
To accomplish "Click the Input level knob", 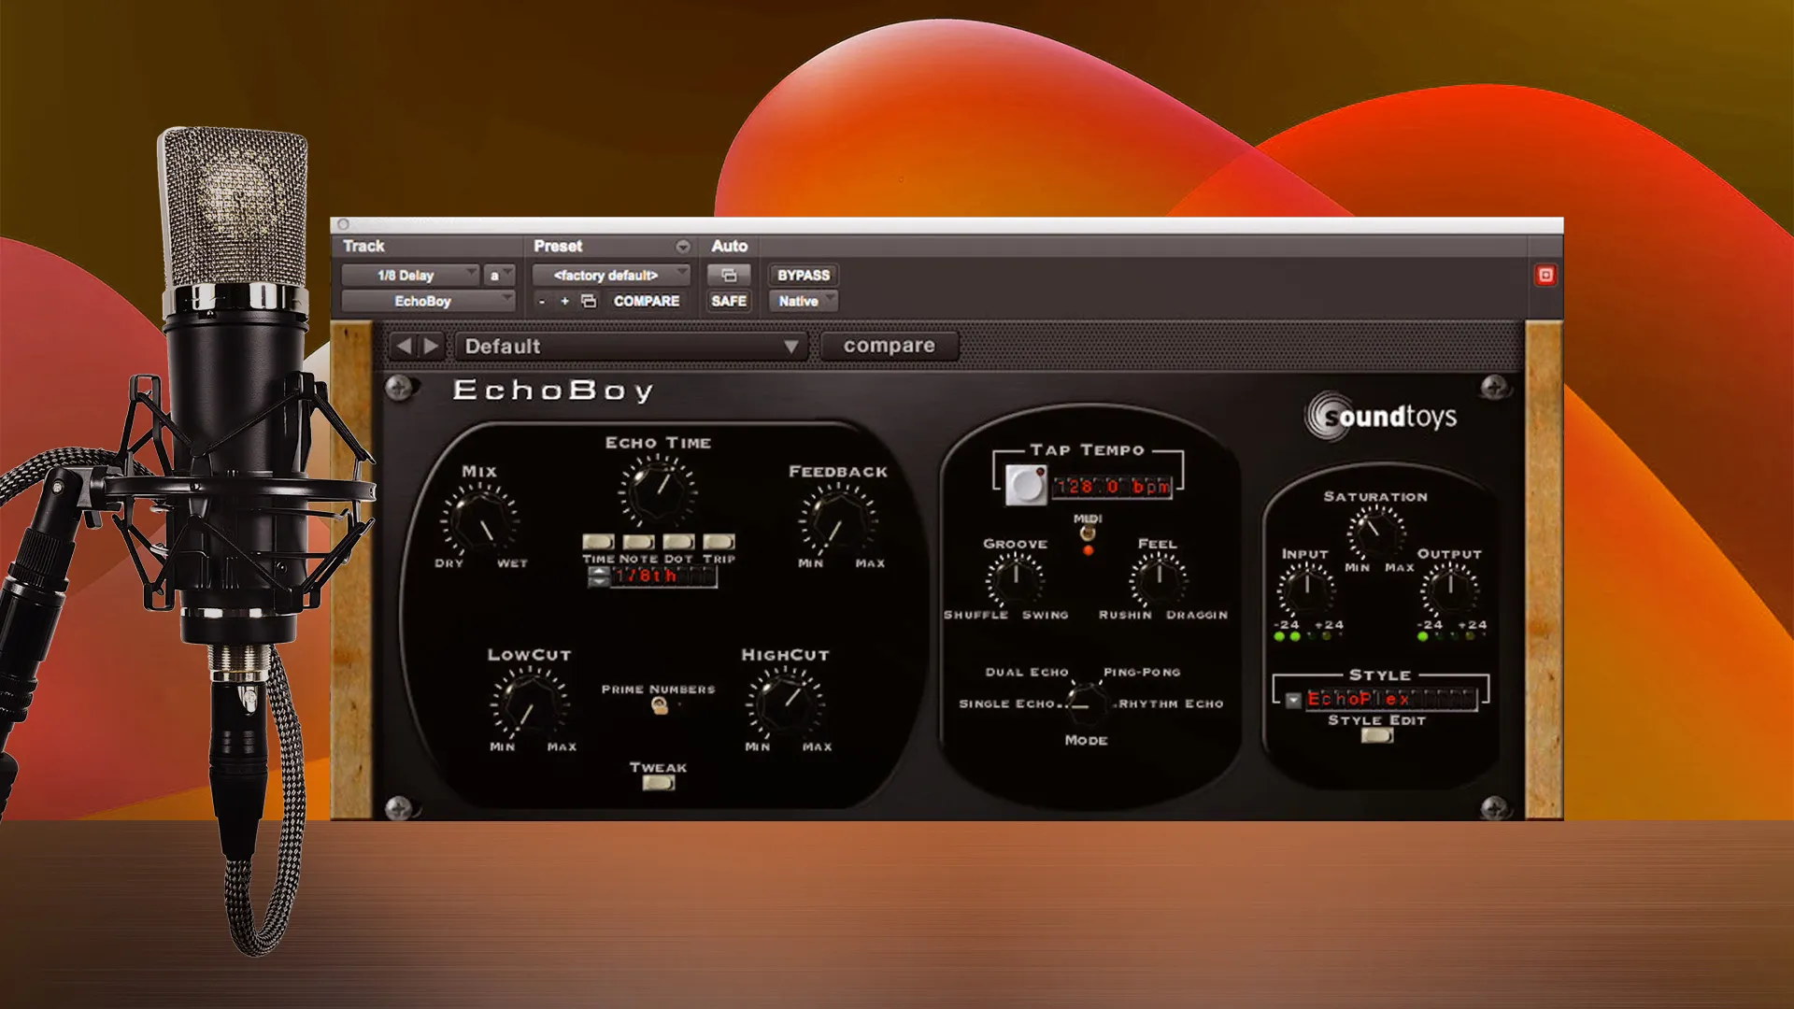I will pos(1306,590).
